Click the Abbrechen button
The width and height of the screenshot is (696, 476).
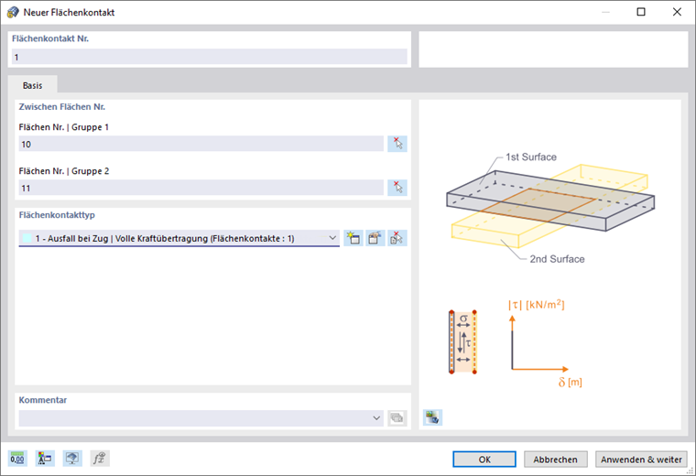[x=556, y=459]
